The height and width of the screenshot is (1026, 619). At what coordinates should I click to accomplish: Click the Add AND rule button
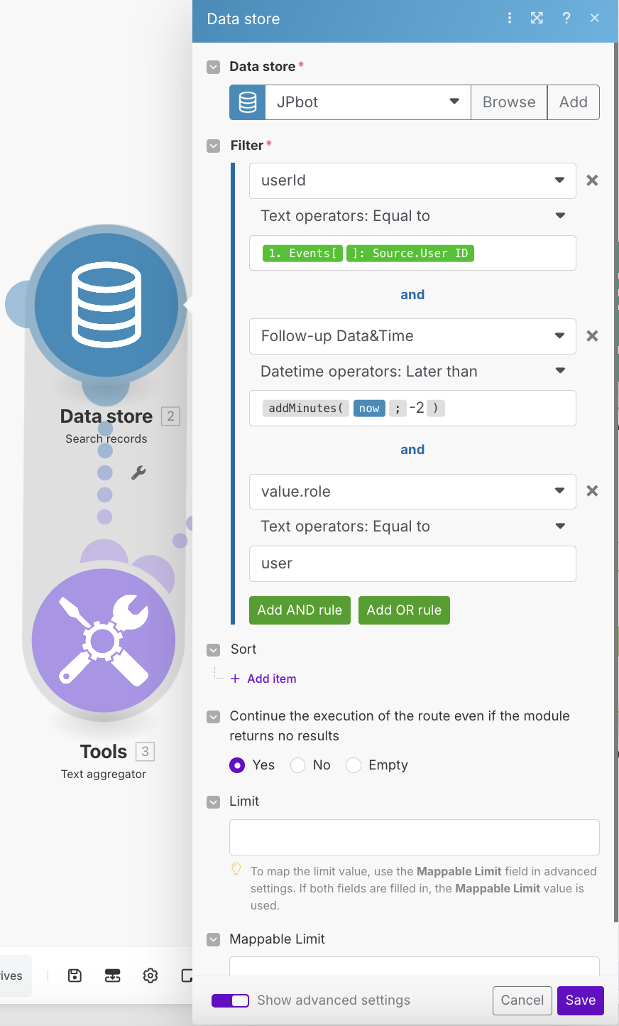300,610
